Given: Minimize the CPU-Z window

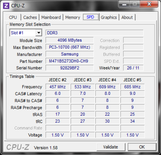Looking at the screenshot, I should coord(124,4).
